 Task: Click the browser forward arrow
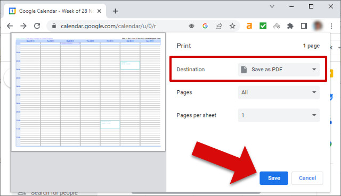click(23, 26)
